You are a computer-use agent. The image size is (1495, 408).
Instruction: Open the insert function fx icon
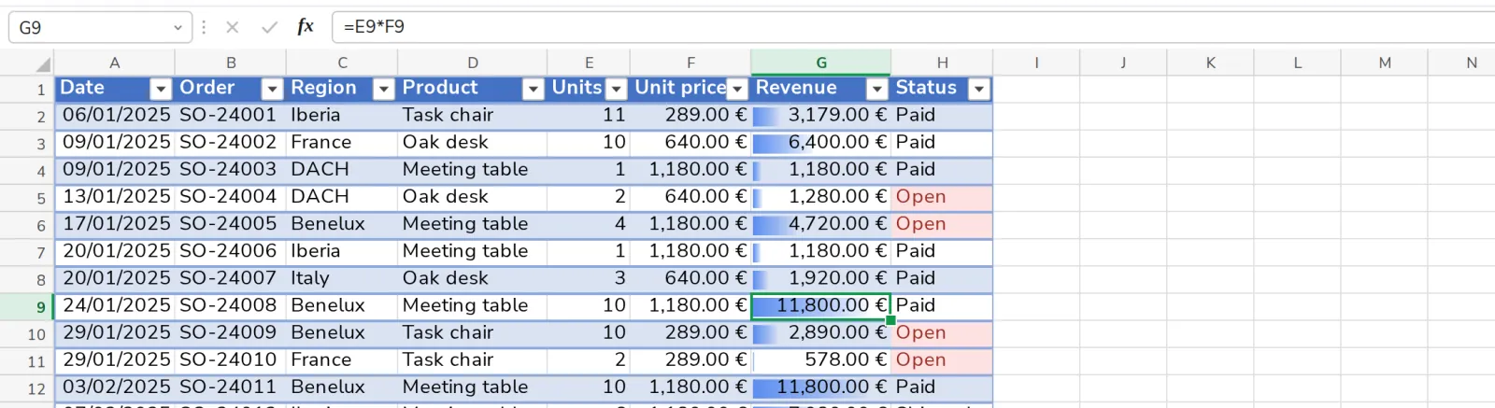click(306, 26)
